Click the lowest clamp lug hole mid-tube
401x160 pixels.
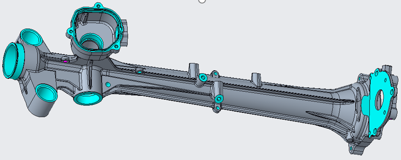[217, 109]
